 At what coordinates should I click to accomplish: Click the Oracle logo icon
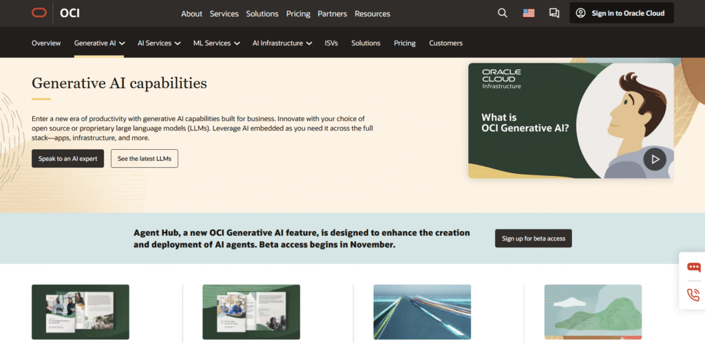pos(39,13)
